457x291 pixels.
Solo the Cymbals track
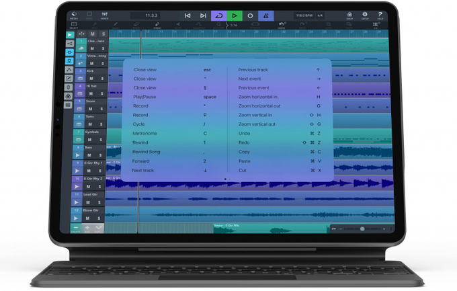click(101, 140)
